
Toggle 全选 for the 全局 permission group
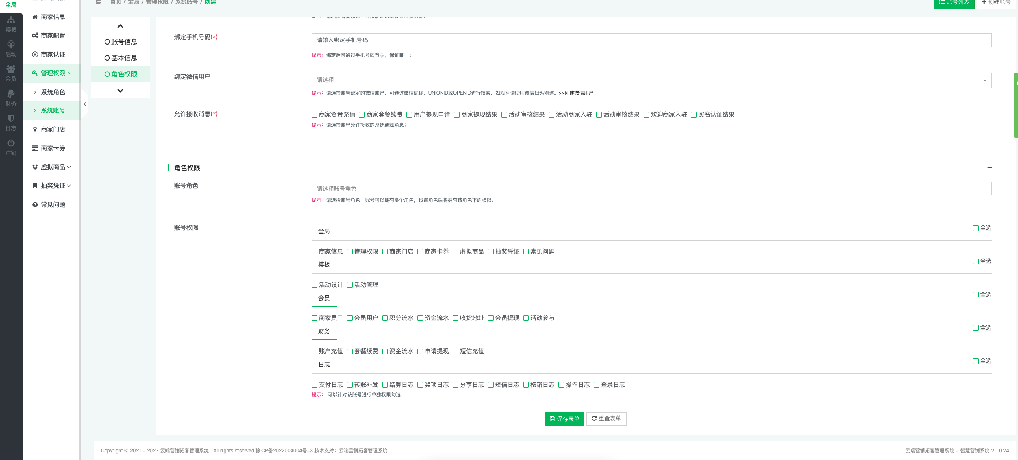[976, 228]
